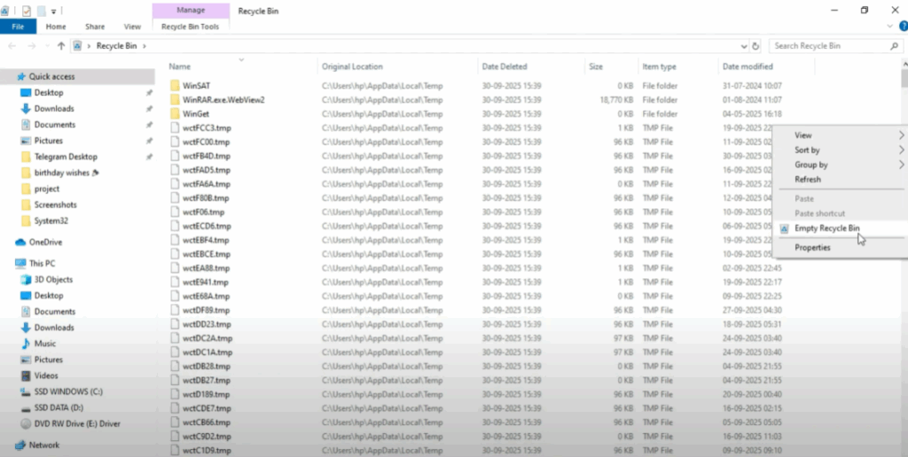
Task: Select Network in the navigation pane
Action: click(x=43, y=445)
